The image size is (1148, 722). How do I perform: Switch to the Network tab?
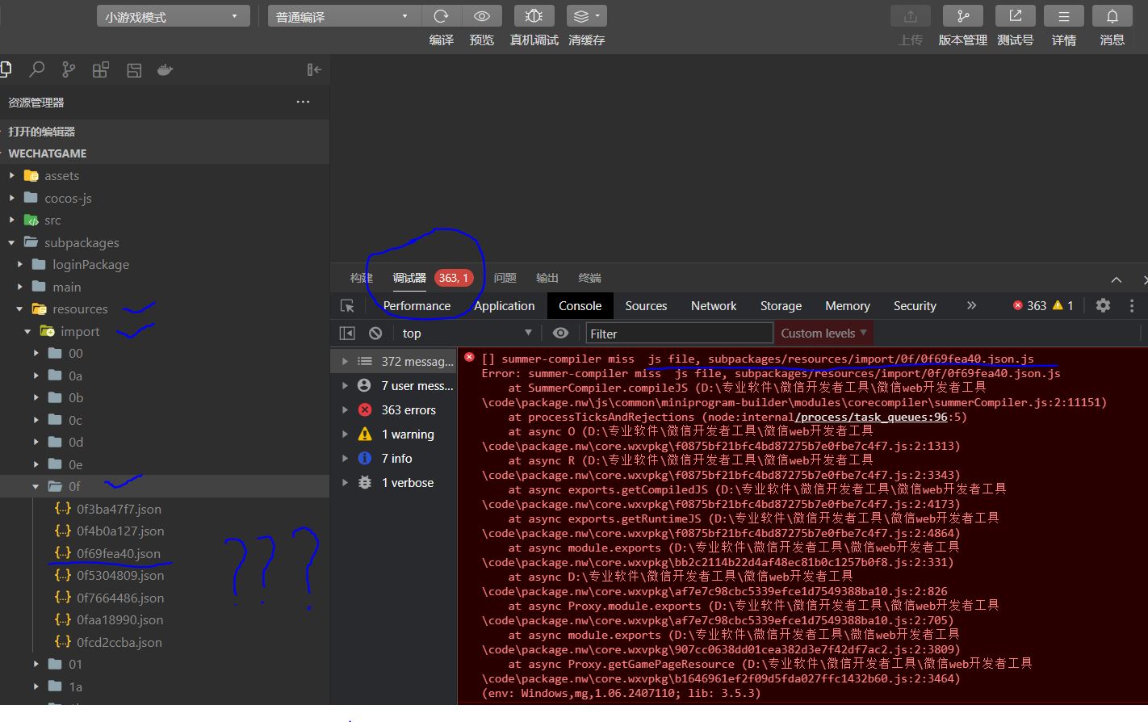714,306
